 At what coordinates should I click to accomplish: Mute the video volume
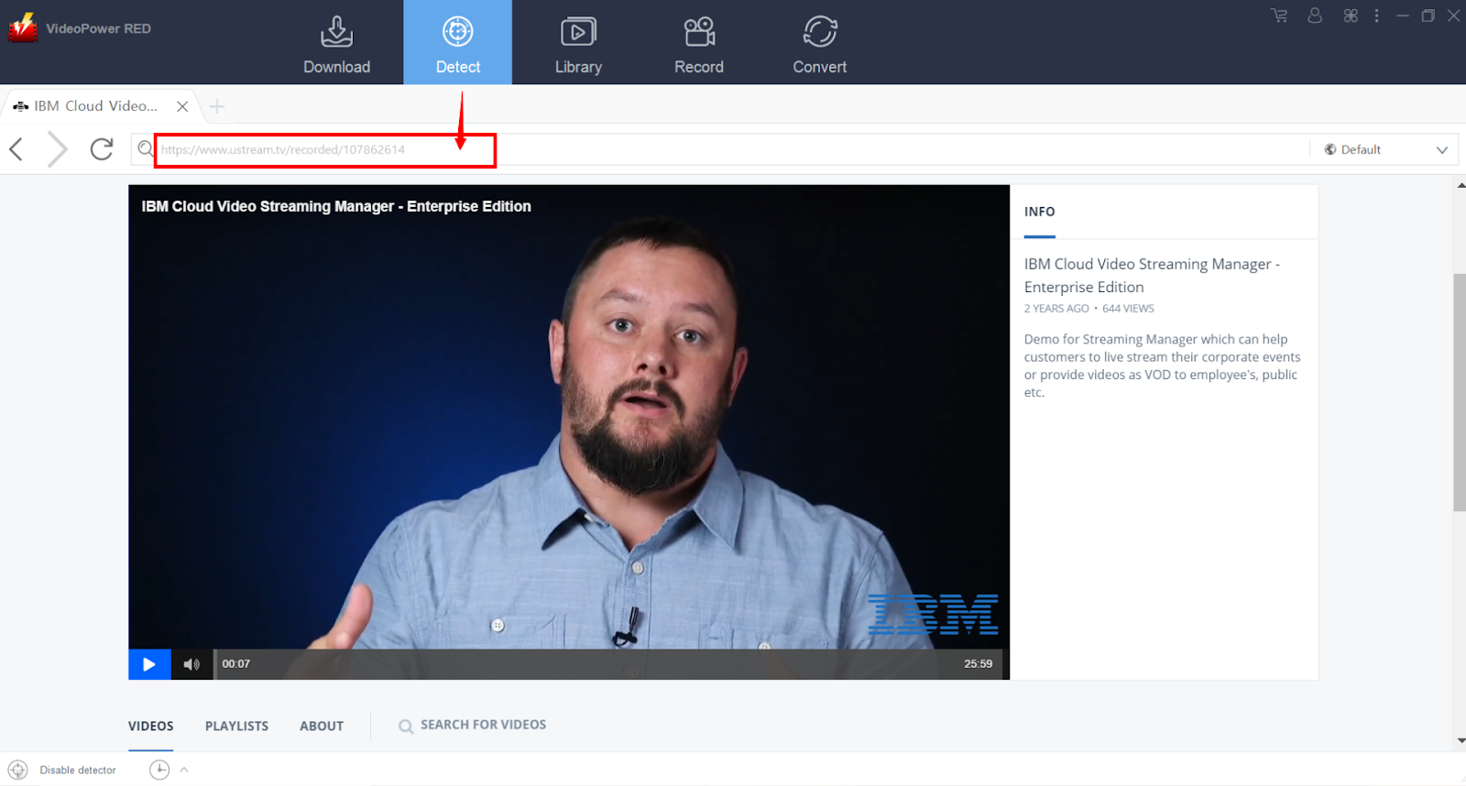pyautogui.click(x=191, y=664)
